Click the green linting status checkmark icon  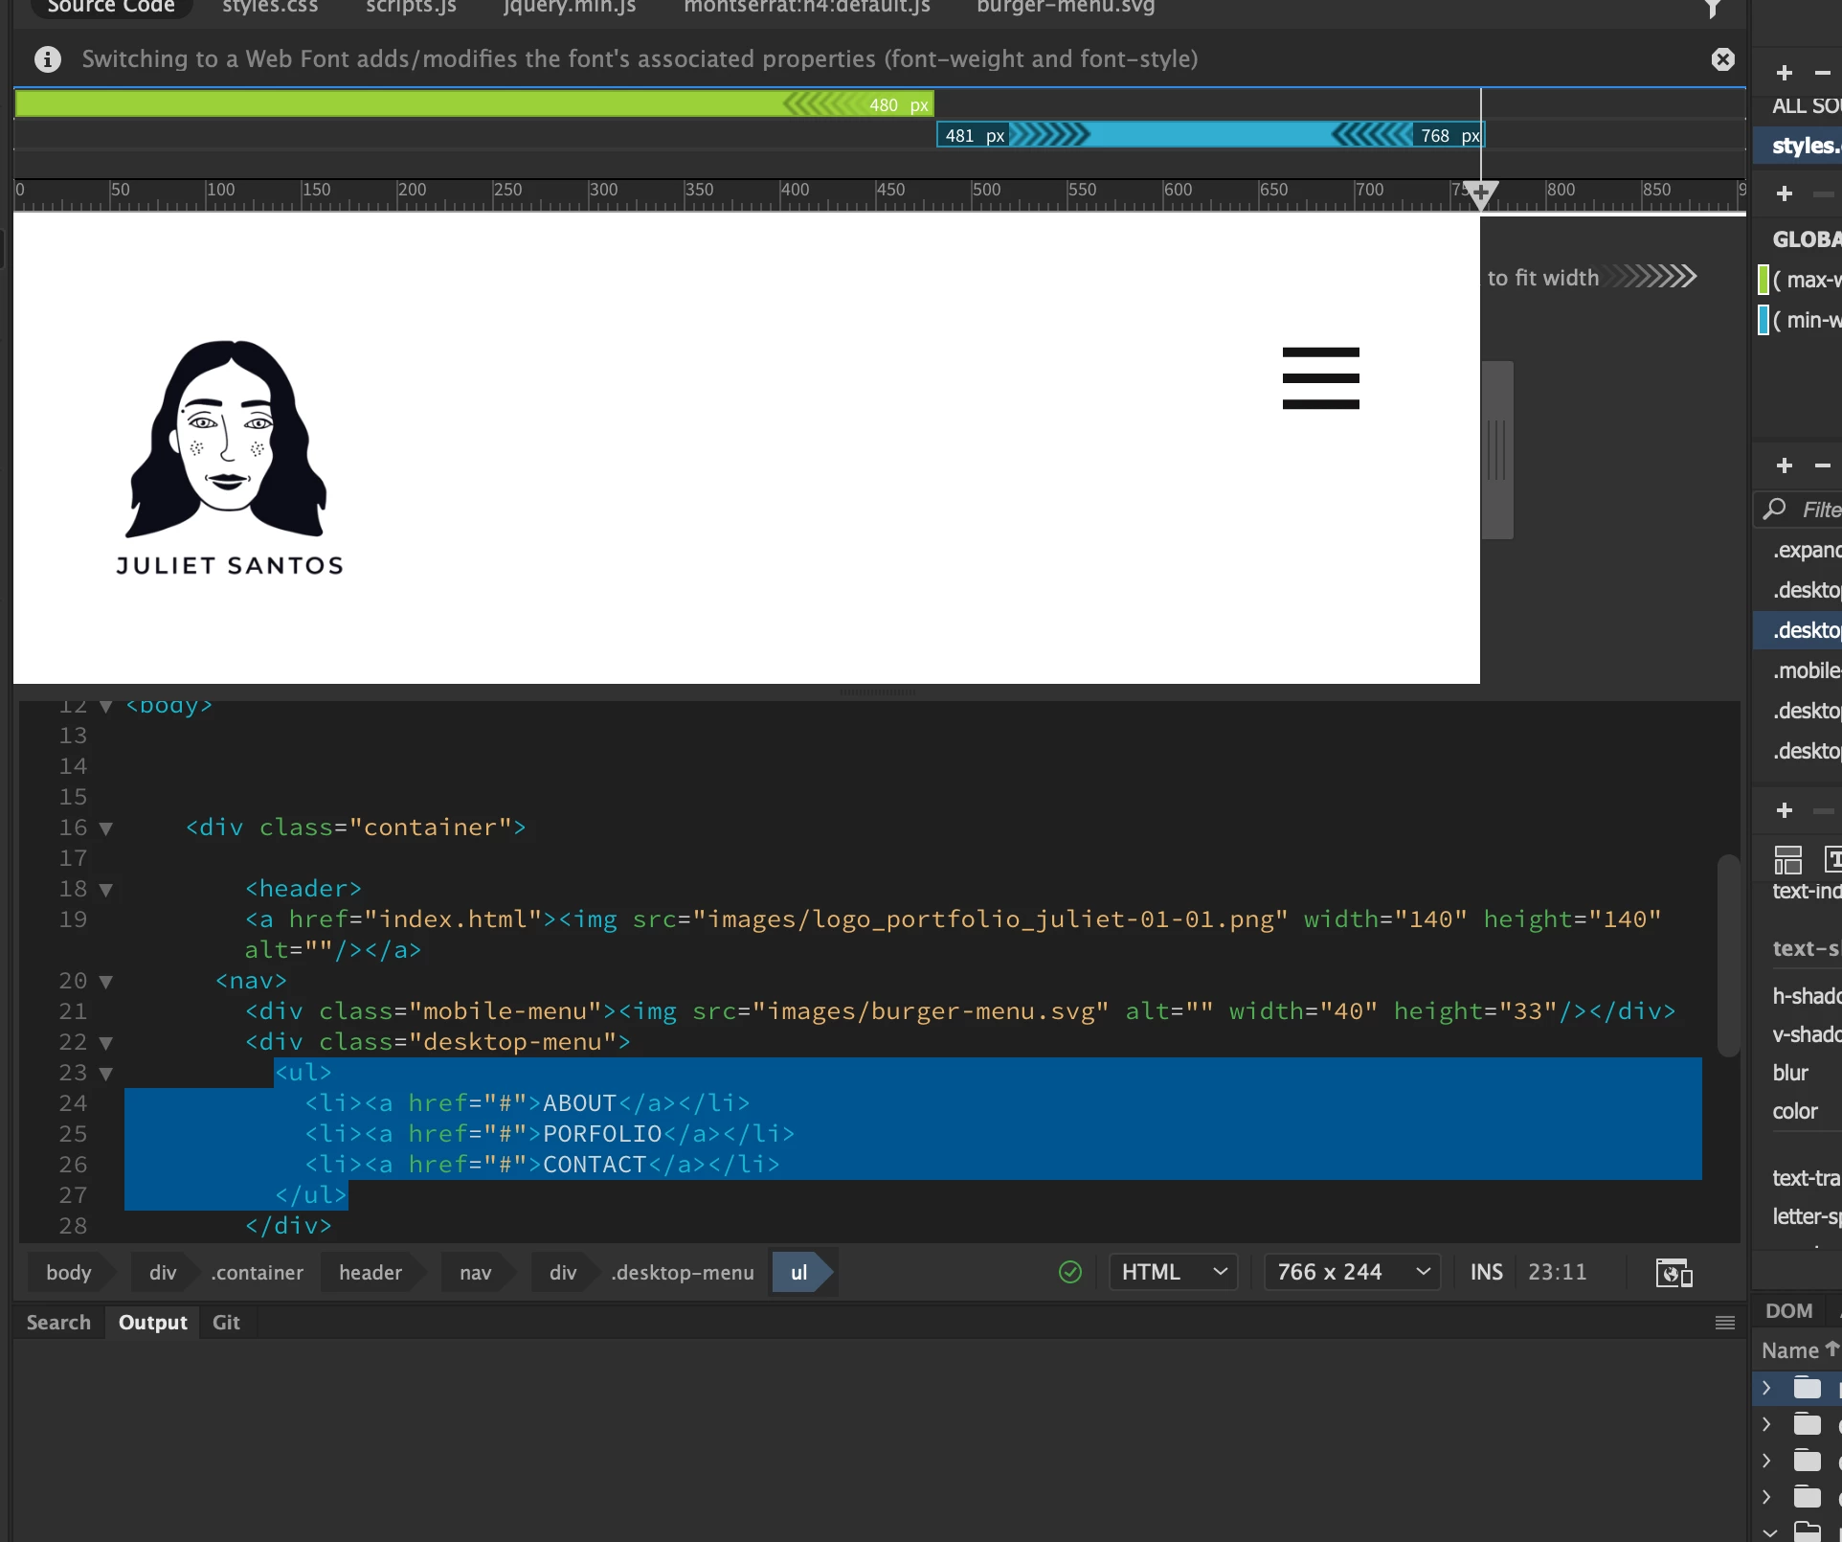tap(1070, 1272)
